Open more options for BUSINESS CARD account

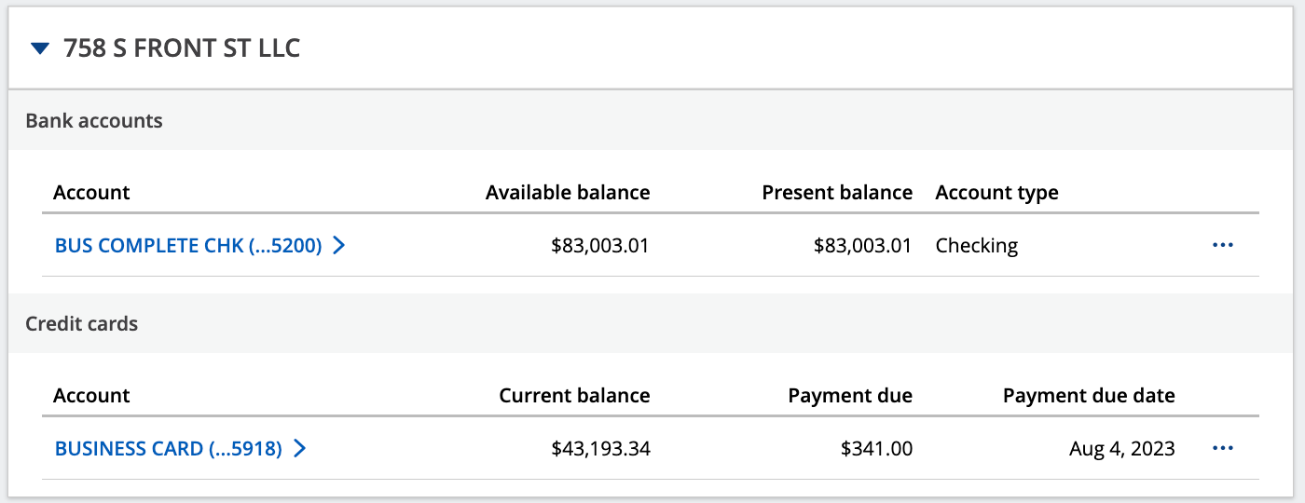[x=1222, y=449]
